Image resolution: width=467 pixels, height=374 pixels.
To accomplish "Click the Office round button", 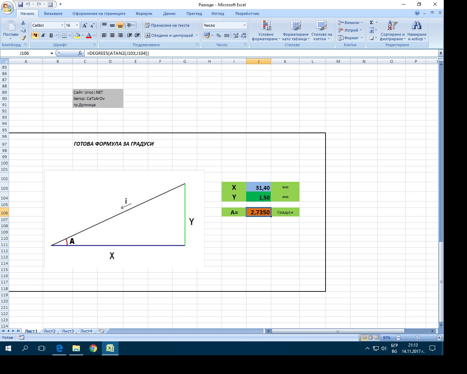I will coord(8,8).
